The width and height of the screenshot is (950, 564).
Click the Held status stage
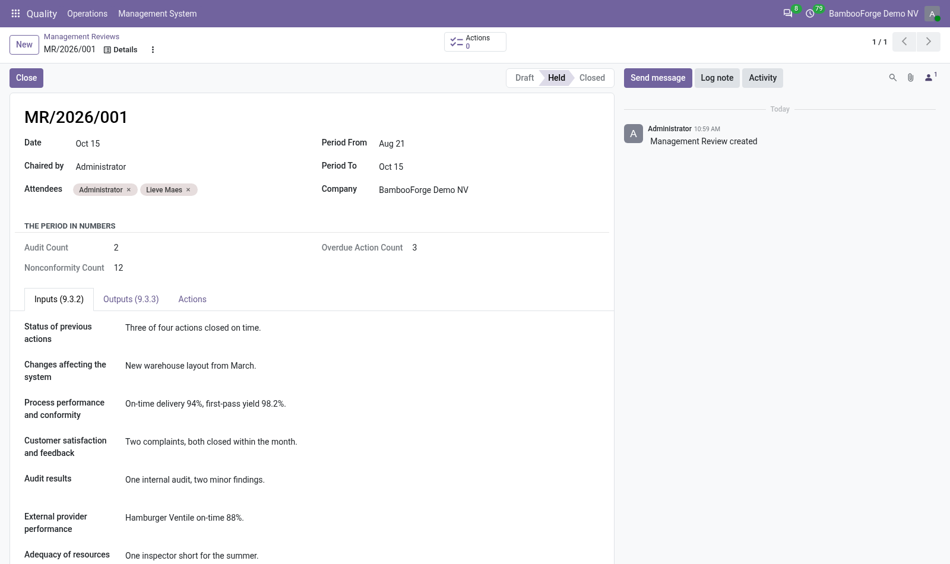(x=556, y=78)
